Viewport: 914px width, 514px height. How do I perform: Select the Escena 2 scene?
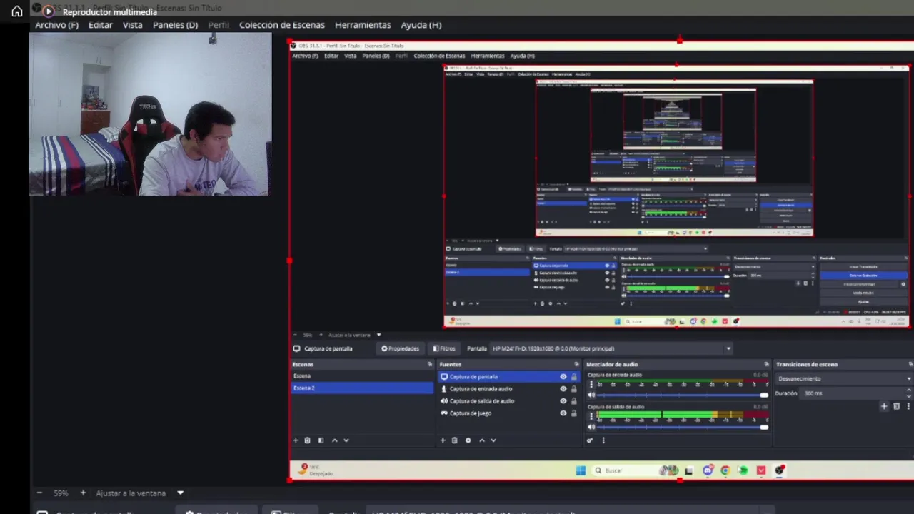pyautogui.click(x=362, y=388)
